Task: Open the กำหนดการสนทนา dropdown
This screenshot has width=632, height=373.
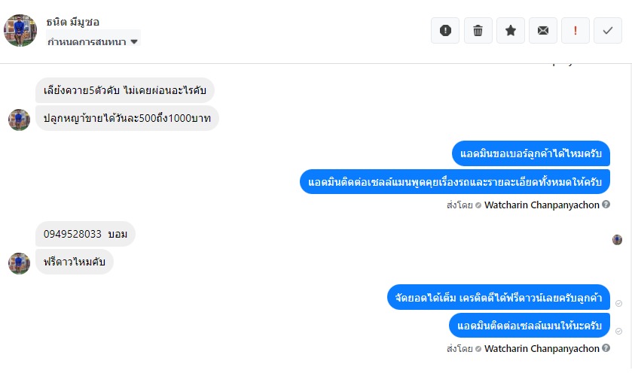Action: (x=93, y=41)
